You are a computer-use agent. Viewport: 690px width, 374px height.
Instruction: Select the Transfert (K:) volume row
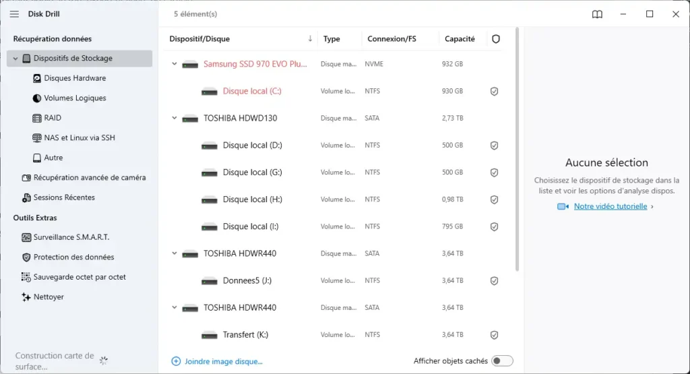pos(337,335)
